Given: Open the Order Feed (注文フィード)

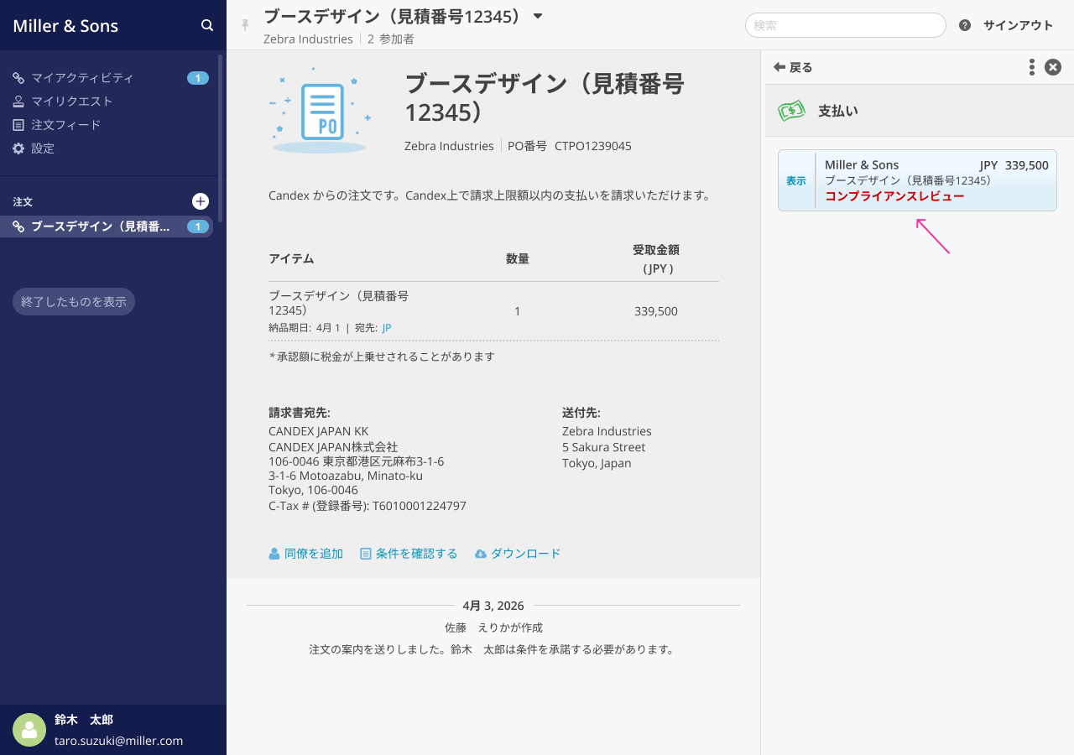Looking at the screenshot, I should [66, 125].
